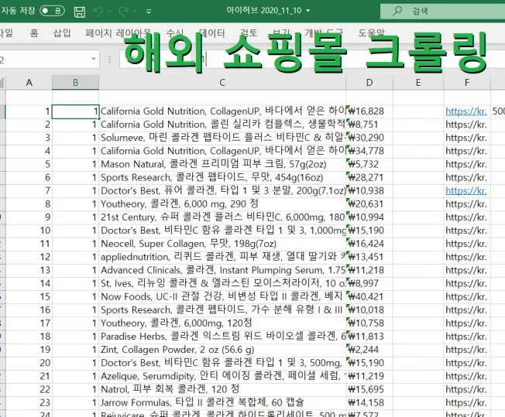Open the 삽입 ribbon tab
The image size is (505, 417).
click(62, 32)
